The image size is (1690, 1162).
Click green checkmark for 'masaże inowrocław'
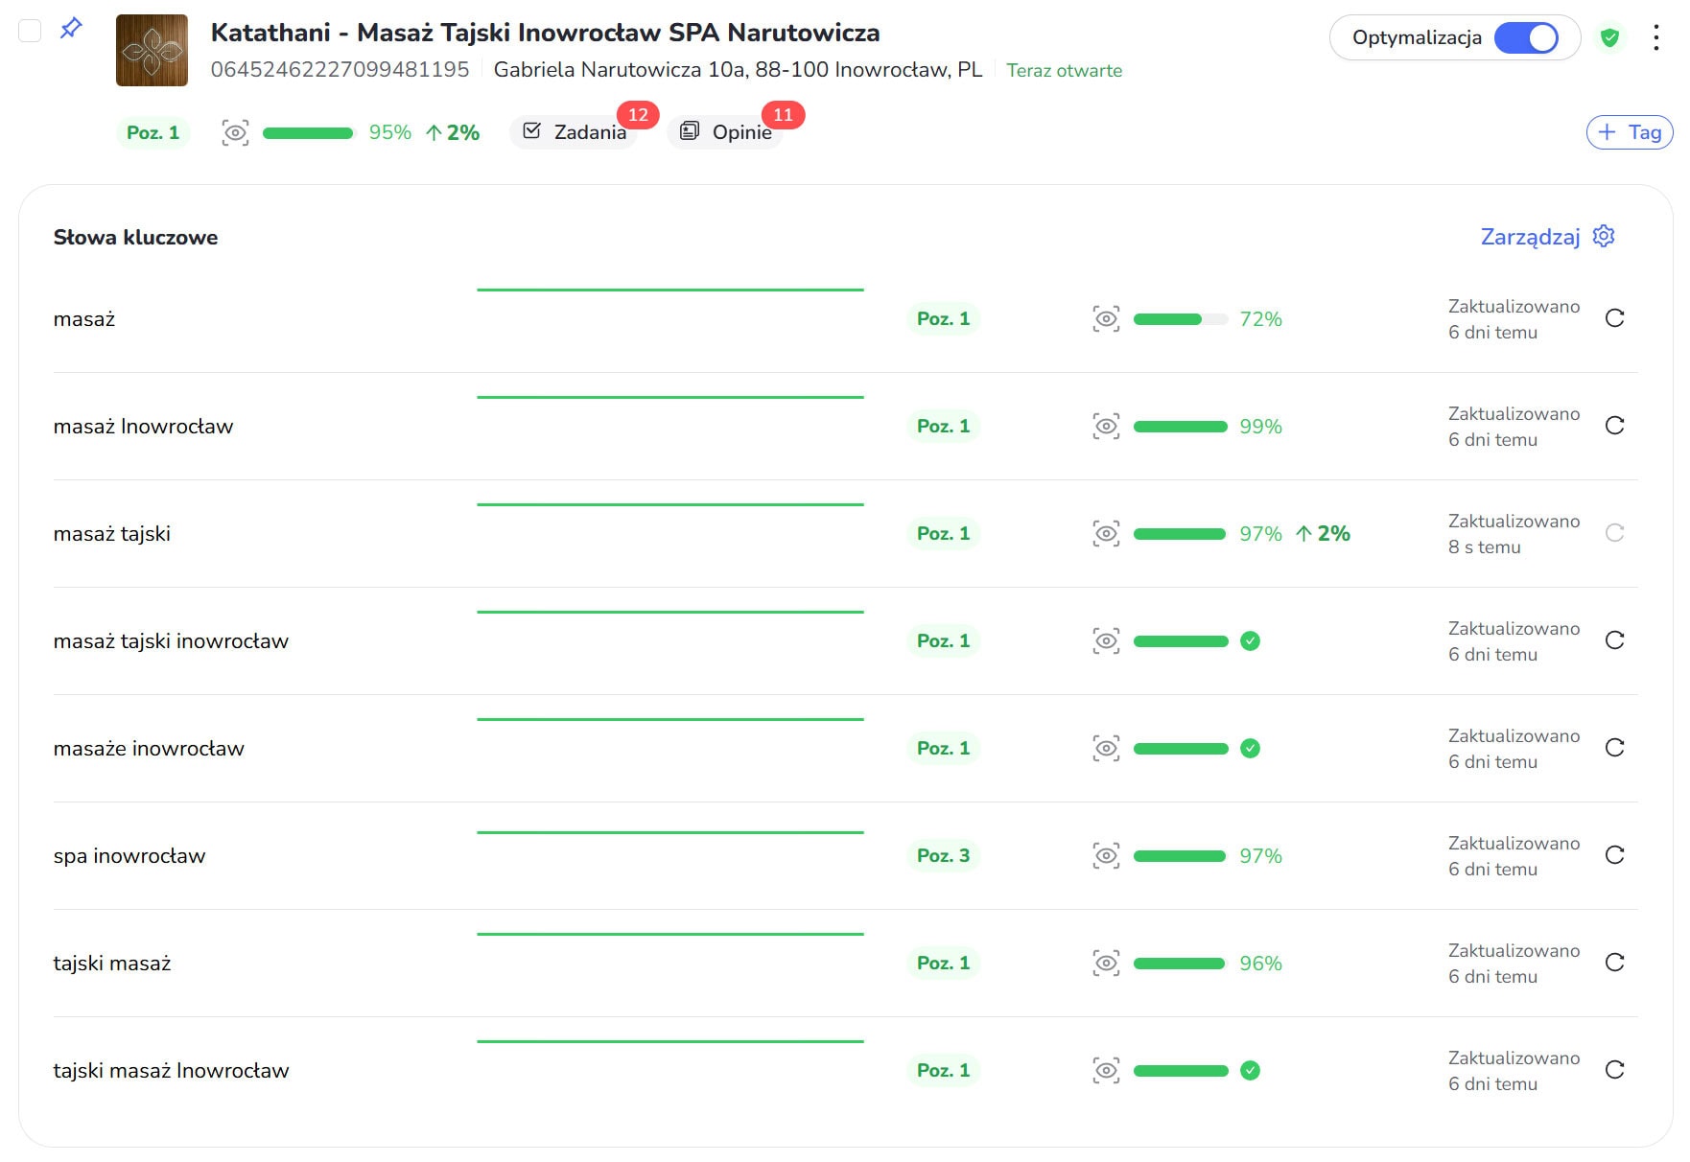pyautogui.click(x=1250, y=749)
